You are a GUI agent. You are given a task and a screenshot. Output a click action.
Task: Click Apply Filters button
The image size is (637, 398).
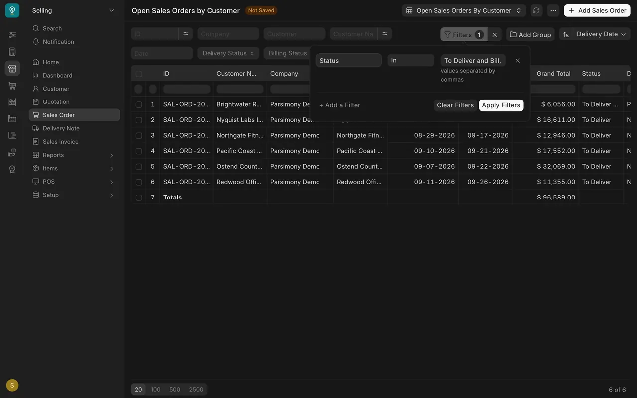click(501, 105)
